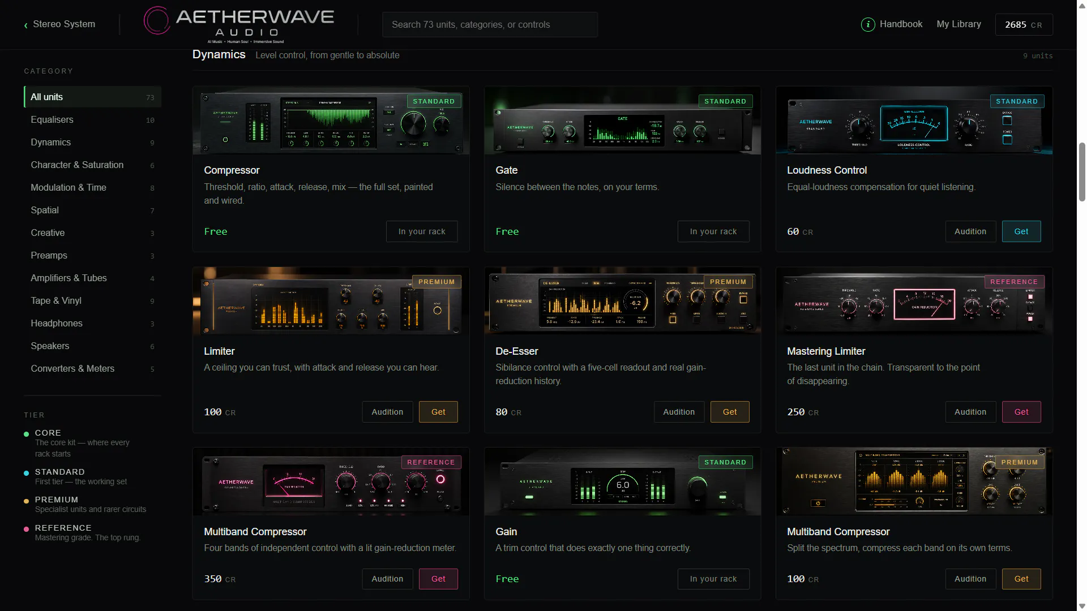This screenshot has height=611, width=1087.
Task: Click Gain's In your rack button
Action: [713, 579]
